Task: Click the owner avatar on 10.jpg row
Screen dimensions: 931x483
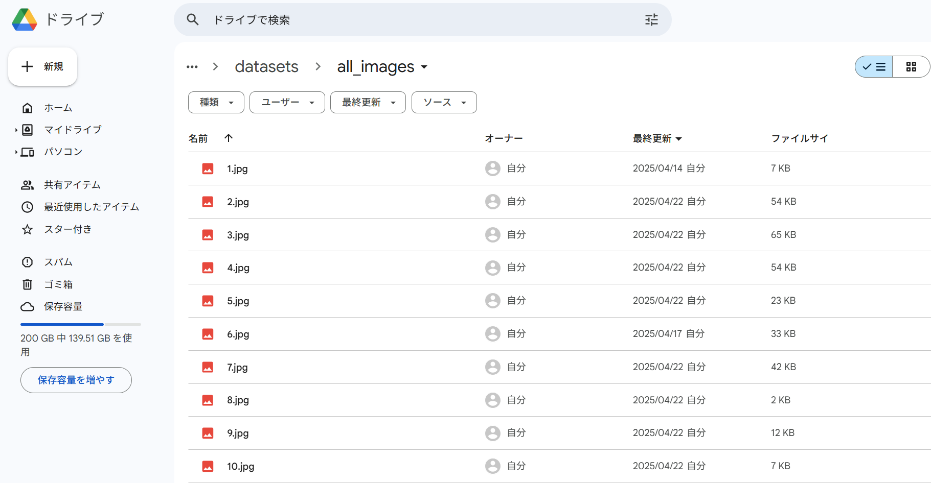Action: (x=493, y=466)
